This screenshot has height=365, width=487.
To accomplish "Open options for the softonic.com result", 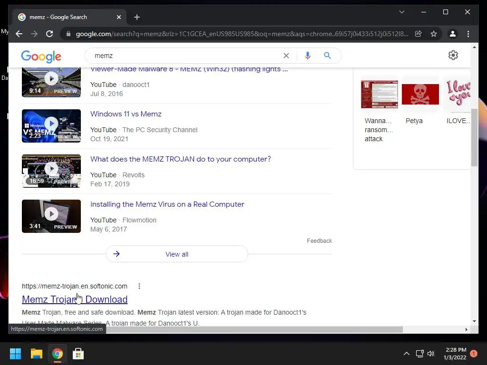I will (x=139, y=286).
